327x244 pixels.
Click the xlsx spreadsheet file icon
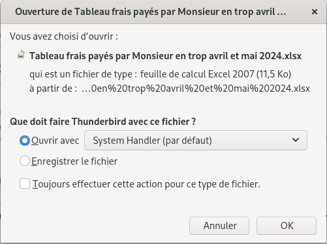21,55
